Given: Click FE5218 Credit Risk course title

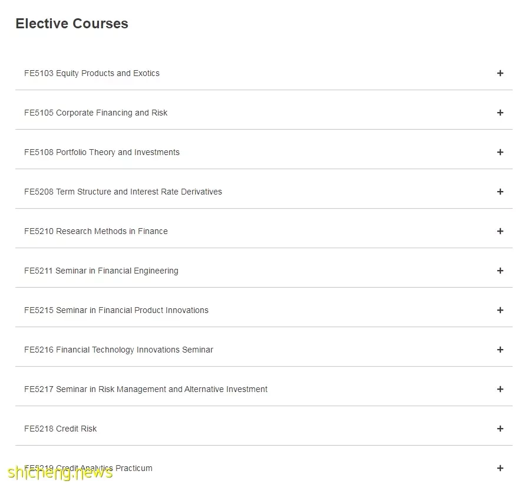Looking at the screenshot, I should [x=60, y=429].
